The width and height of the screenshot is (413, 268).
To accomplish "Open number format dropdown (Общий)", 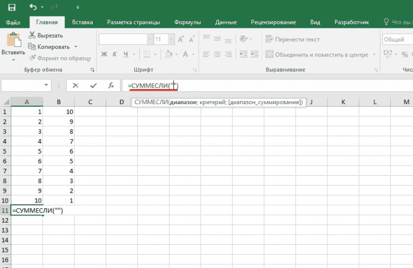I will tap(396, 39).
